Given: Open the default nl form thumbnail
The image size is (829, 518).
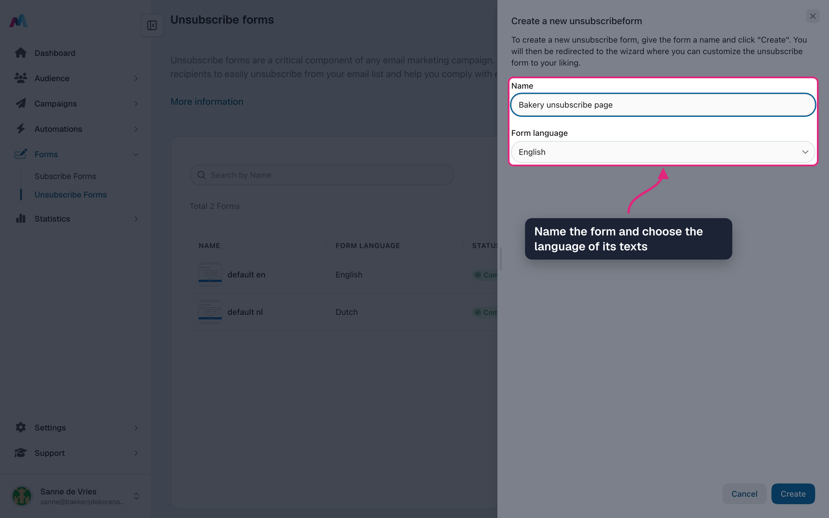Looking at the screenshot, I should tap(210, 312).
